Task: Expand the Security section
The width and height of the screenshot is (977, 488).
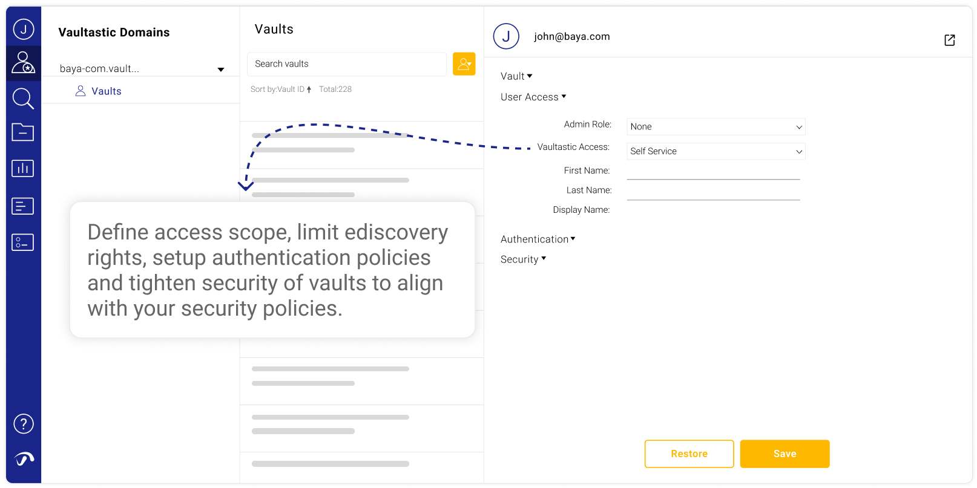Action: click(523, 259)
